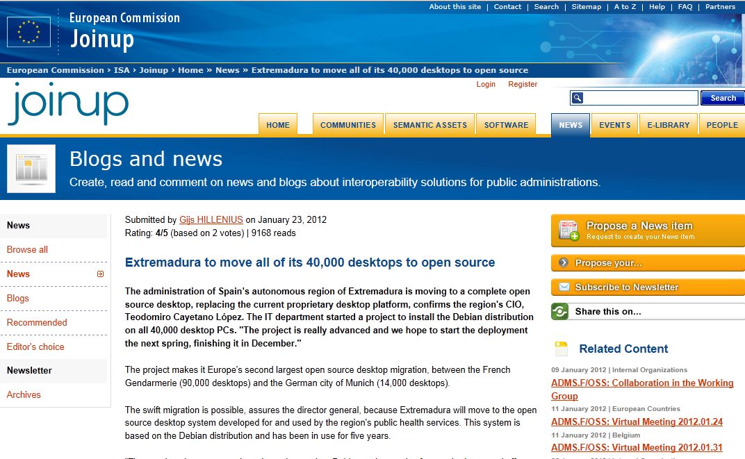This screenshot has height=459, width=745.
Task: Go to Home breadcrumb link
Action: [x=190, y=70]
